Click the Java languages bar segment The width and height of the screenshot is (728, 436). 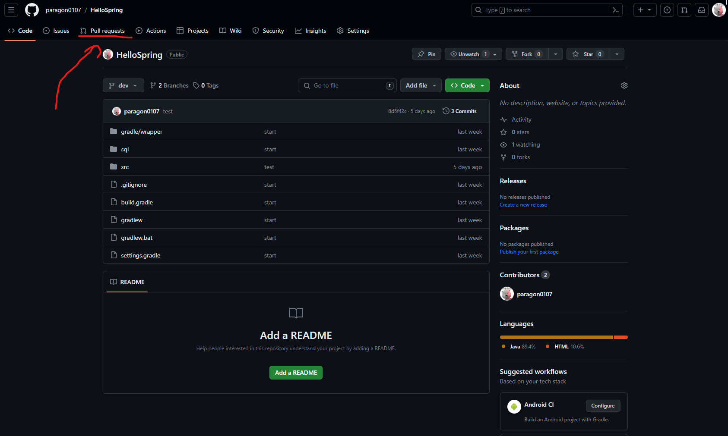556,337
